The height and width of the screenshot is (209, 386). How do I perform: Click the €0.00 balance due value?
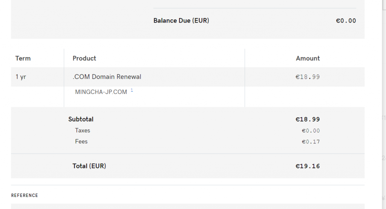pos(346,21)
